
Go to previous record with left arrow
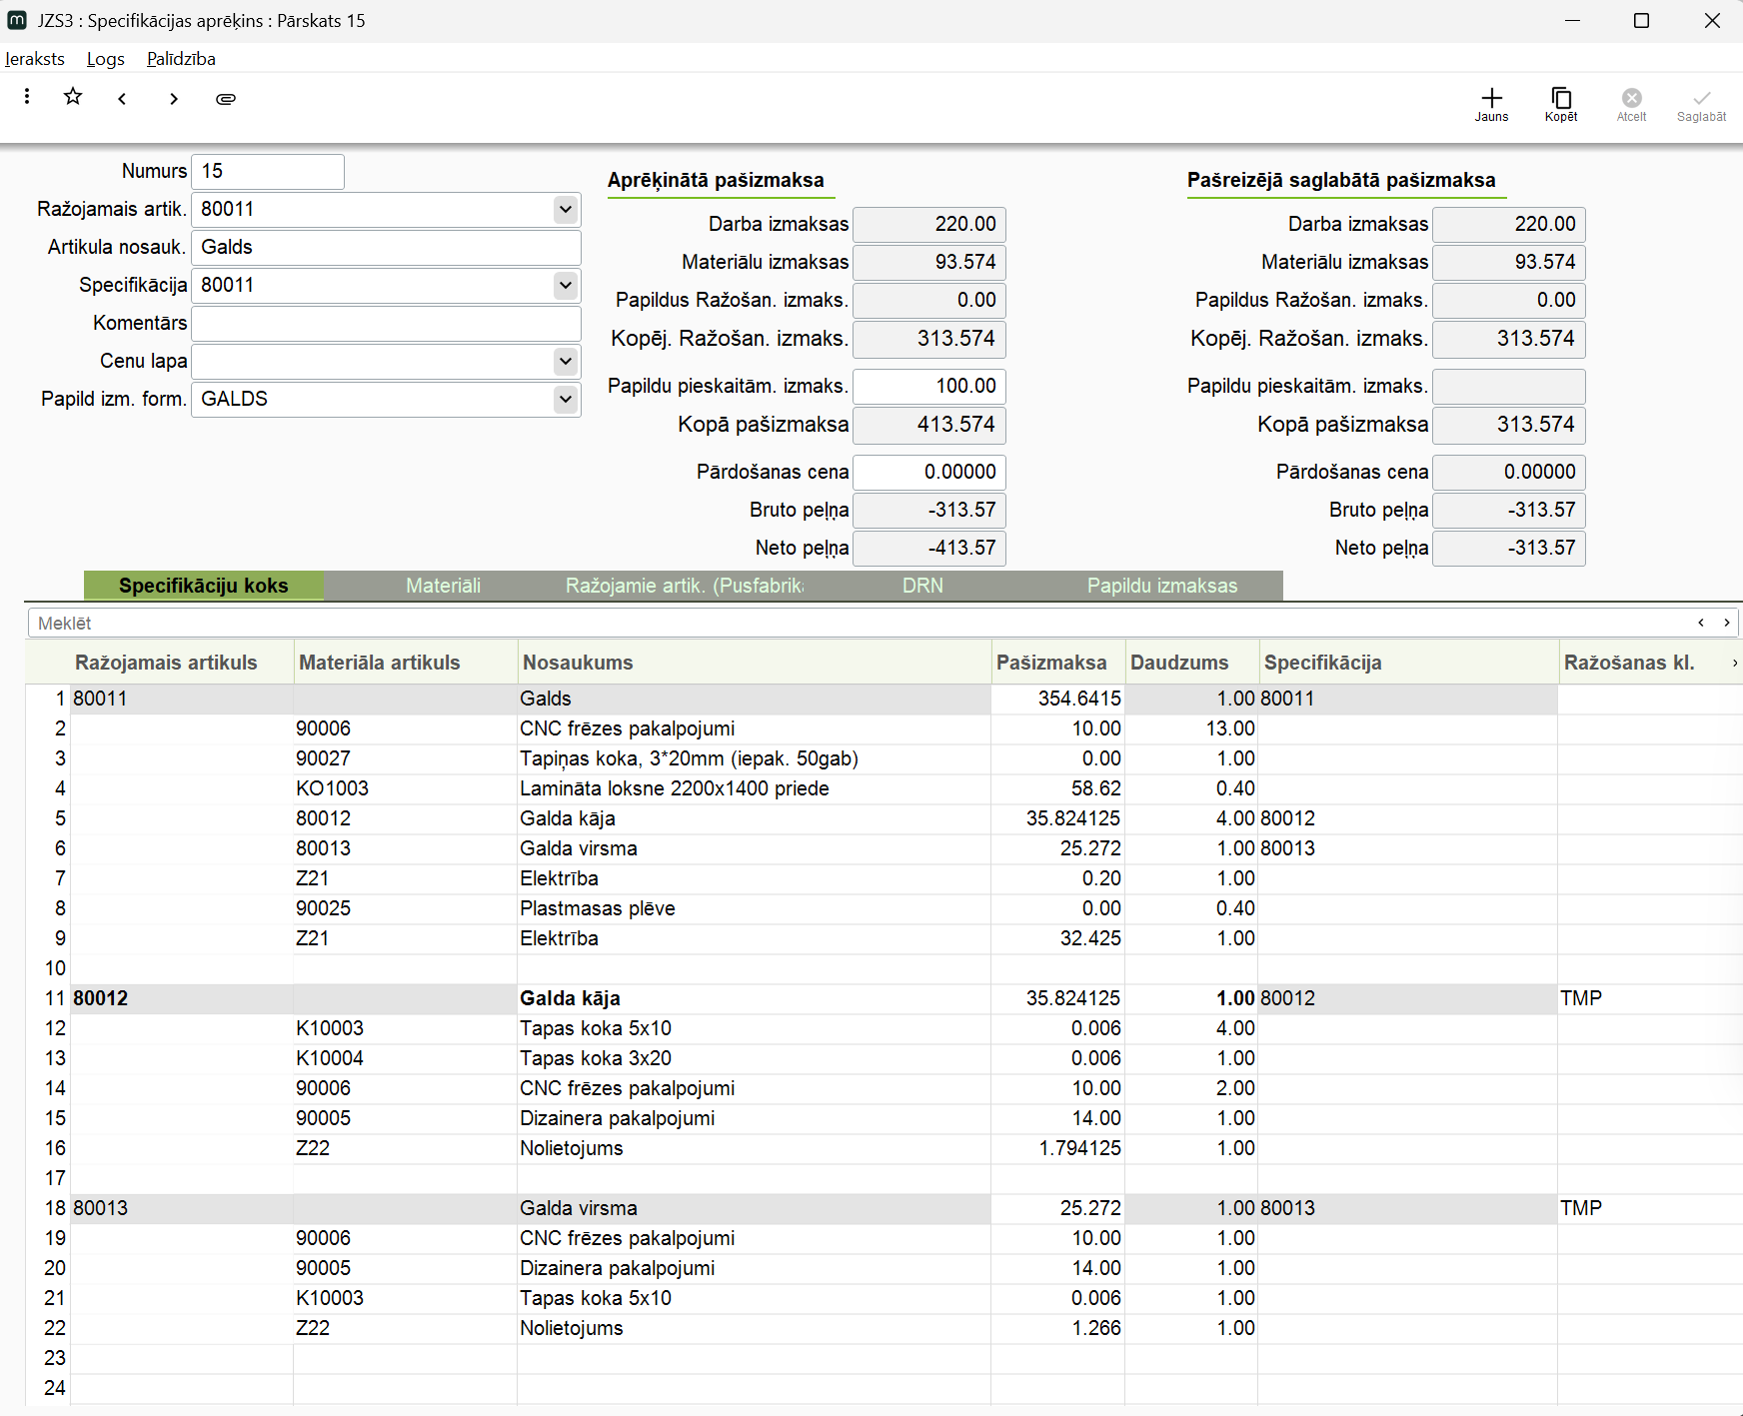122,99
